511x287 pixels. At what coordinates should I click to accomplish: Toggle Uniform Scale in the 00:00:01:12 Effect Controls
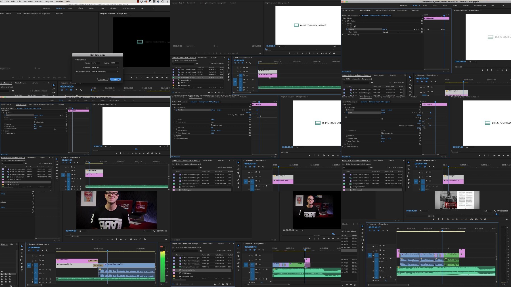tap(211, 125)
